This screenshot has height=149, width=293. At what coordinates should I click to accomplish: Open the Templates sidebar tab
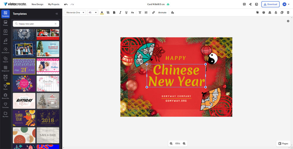[x=5, y=14]
